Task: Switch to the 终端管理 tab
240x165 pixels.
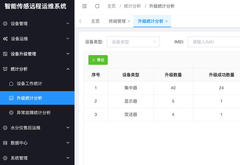Action: point(117,21)
